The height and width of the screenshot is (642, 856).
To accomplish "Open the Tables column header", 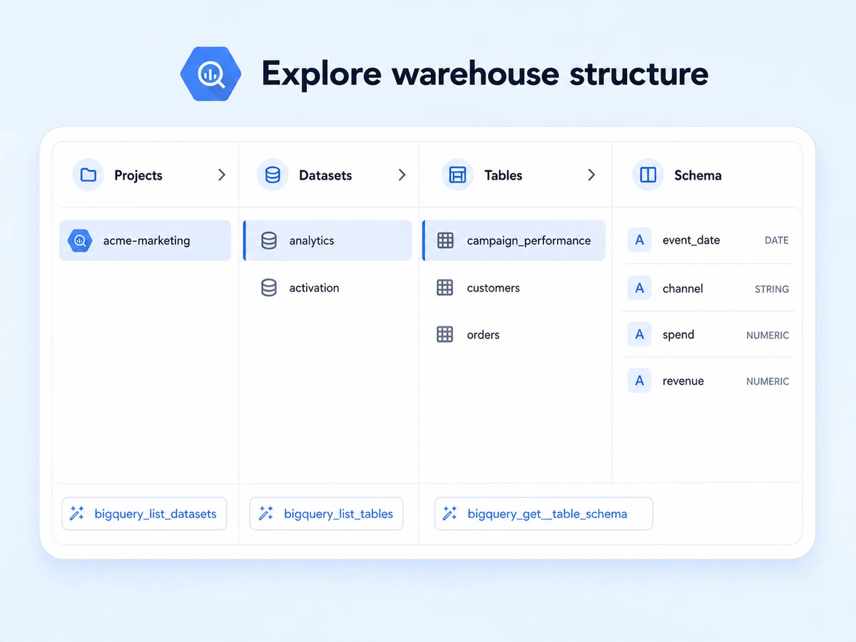I will click(x=516, y=175).
